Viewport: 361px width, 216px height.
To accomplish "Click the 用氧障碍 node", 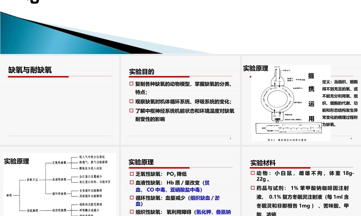I will (x=32, y=211).
